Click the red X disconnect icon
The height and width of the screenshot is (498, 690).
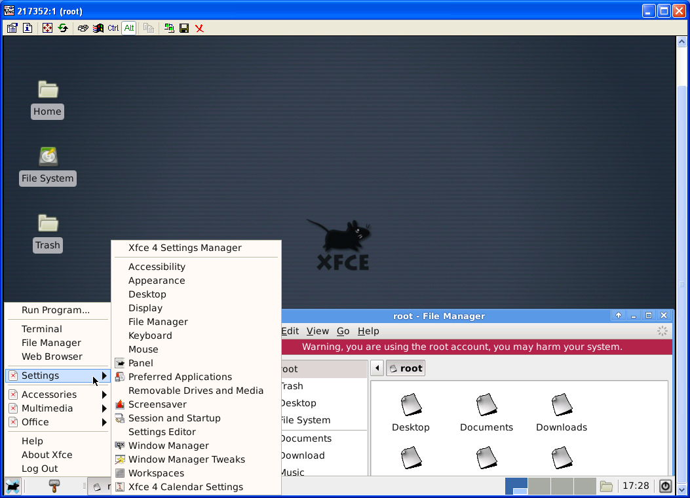click(x=199, y=28)
